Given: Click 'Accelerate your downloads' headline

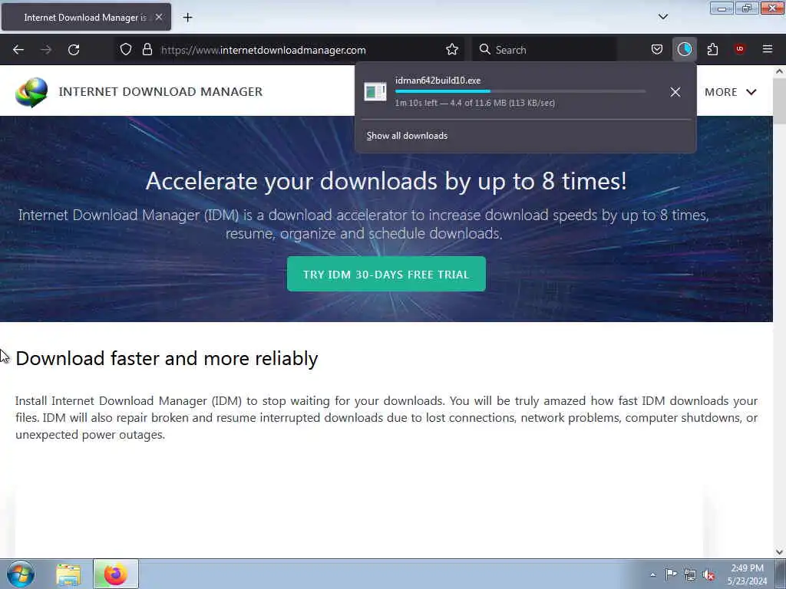Looking at the screenshot, I should pos(386,181).
